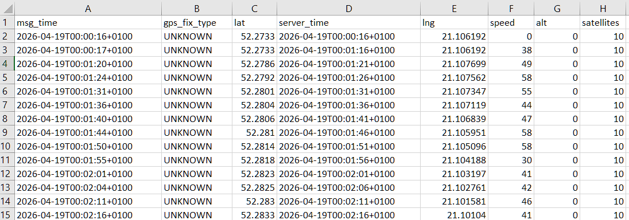
Task: Click the lng header cell
Action: tap(454, 23)
